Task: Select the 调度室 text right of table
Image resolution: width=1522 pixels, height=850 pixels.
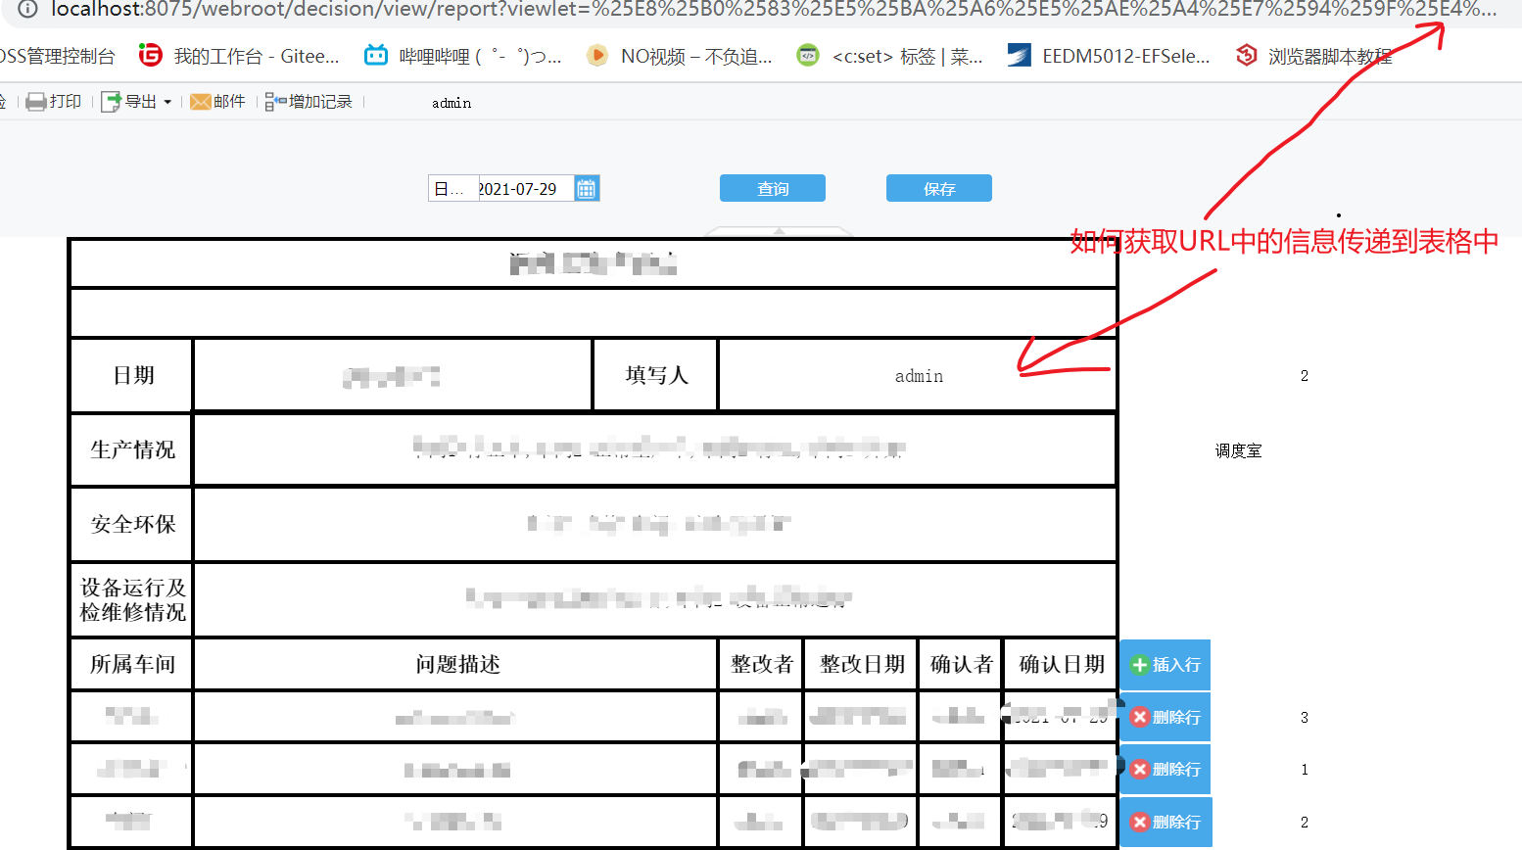Action: click(1238, 450)
